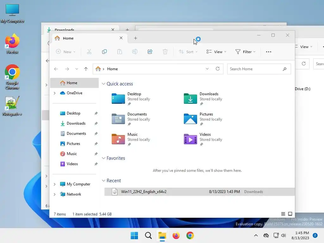
Task: Expand OneDrive in the navigation pane
Action: point(54,93)
